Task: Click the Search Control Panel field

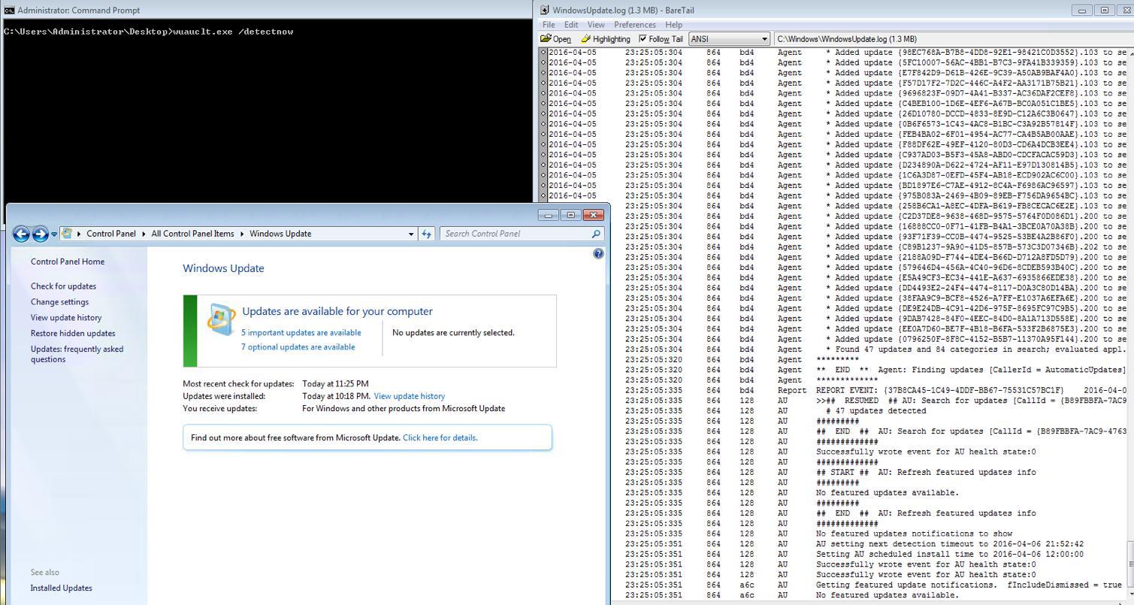Action: 516,234
